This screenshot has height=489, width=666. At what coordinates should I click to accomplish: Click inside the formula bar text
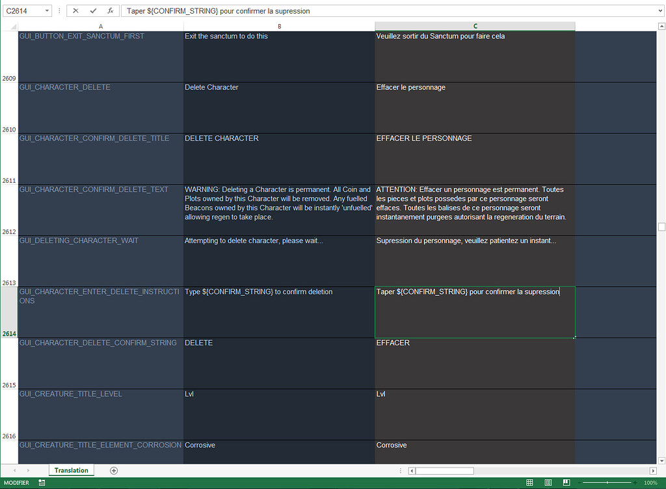[260, 10]
